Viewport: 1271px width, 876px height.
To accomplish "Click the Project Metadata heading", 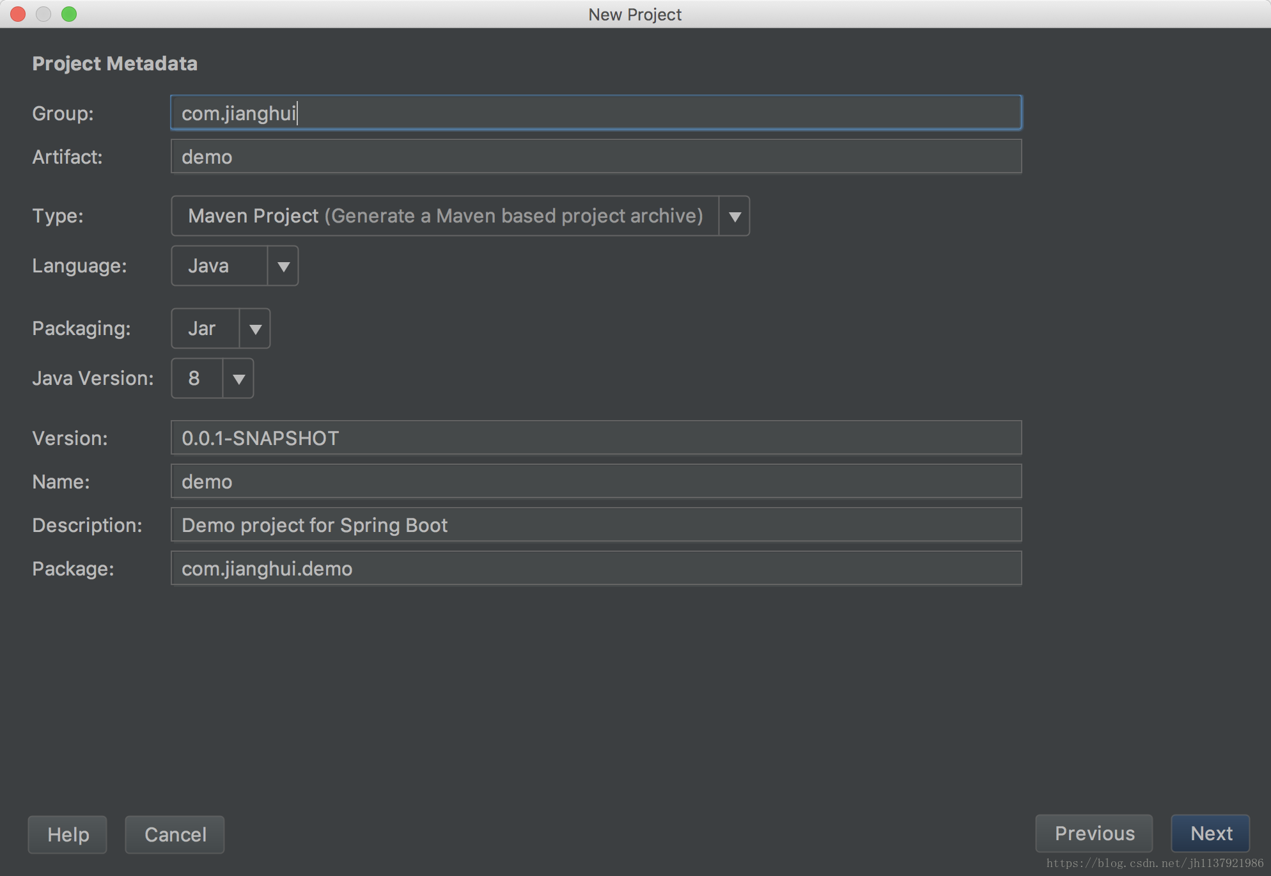I will click(x=115, y=63).
